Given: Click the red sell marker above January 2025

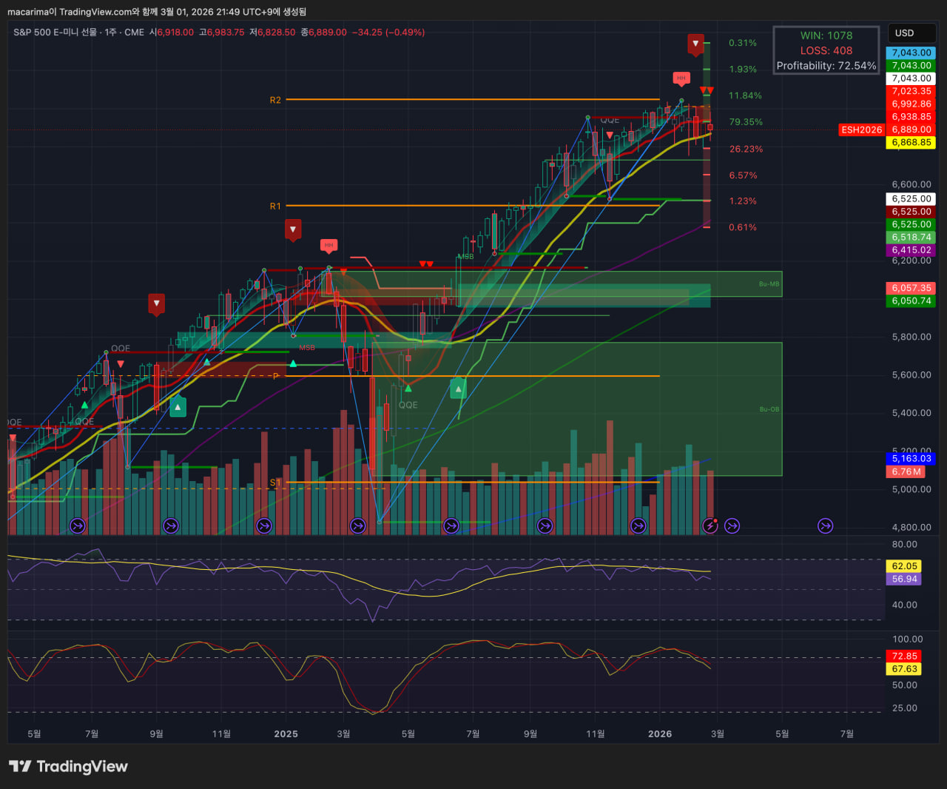Looking at the screenshot, I should (293, 229).
